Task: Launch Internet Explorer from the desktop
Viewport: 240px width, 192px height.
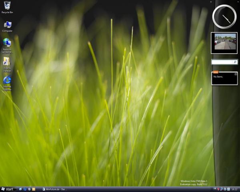Action: pyautogui.click(x=7, y=80)
